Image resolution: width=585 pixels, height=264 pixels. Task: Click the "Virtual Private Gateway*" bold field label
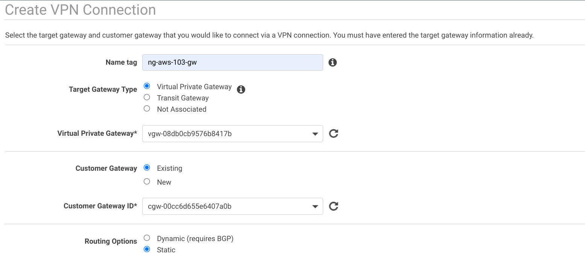[x=97, y=134]
